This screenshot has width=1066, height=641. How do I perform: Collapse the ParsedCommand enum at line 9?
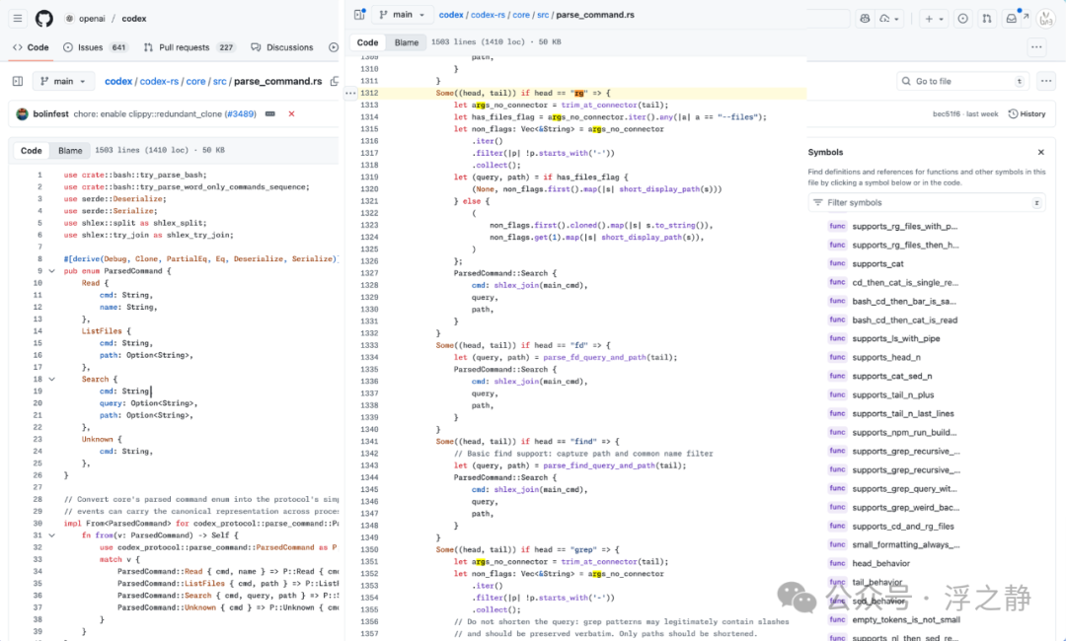(51, 271)
